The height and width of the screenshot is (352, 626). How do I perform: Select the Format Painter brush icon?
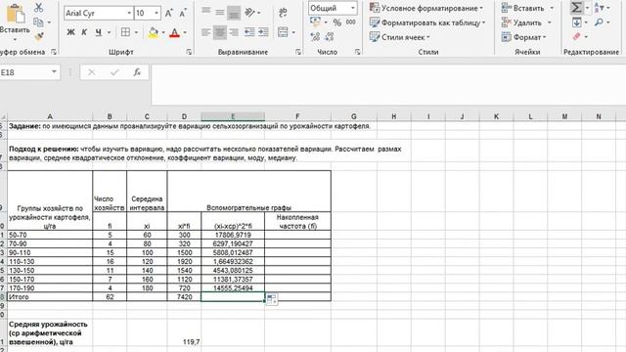click(x=39, y=37)
